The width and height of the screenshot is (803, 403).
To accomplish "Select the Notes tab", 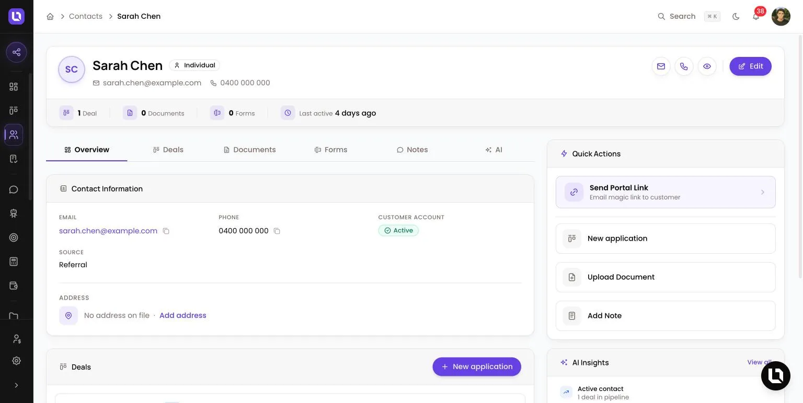I will [x=412, y=150].
